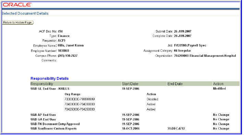Click the 704250000-704250000 org range entry

pyautogui.click(x=80, y=109)
